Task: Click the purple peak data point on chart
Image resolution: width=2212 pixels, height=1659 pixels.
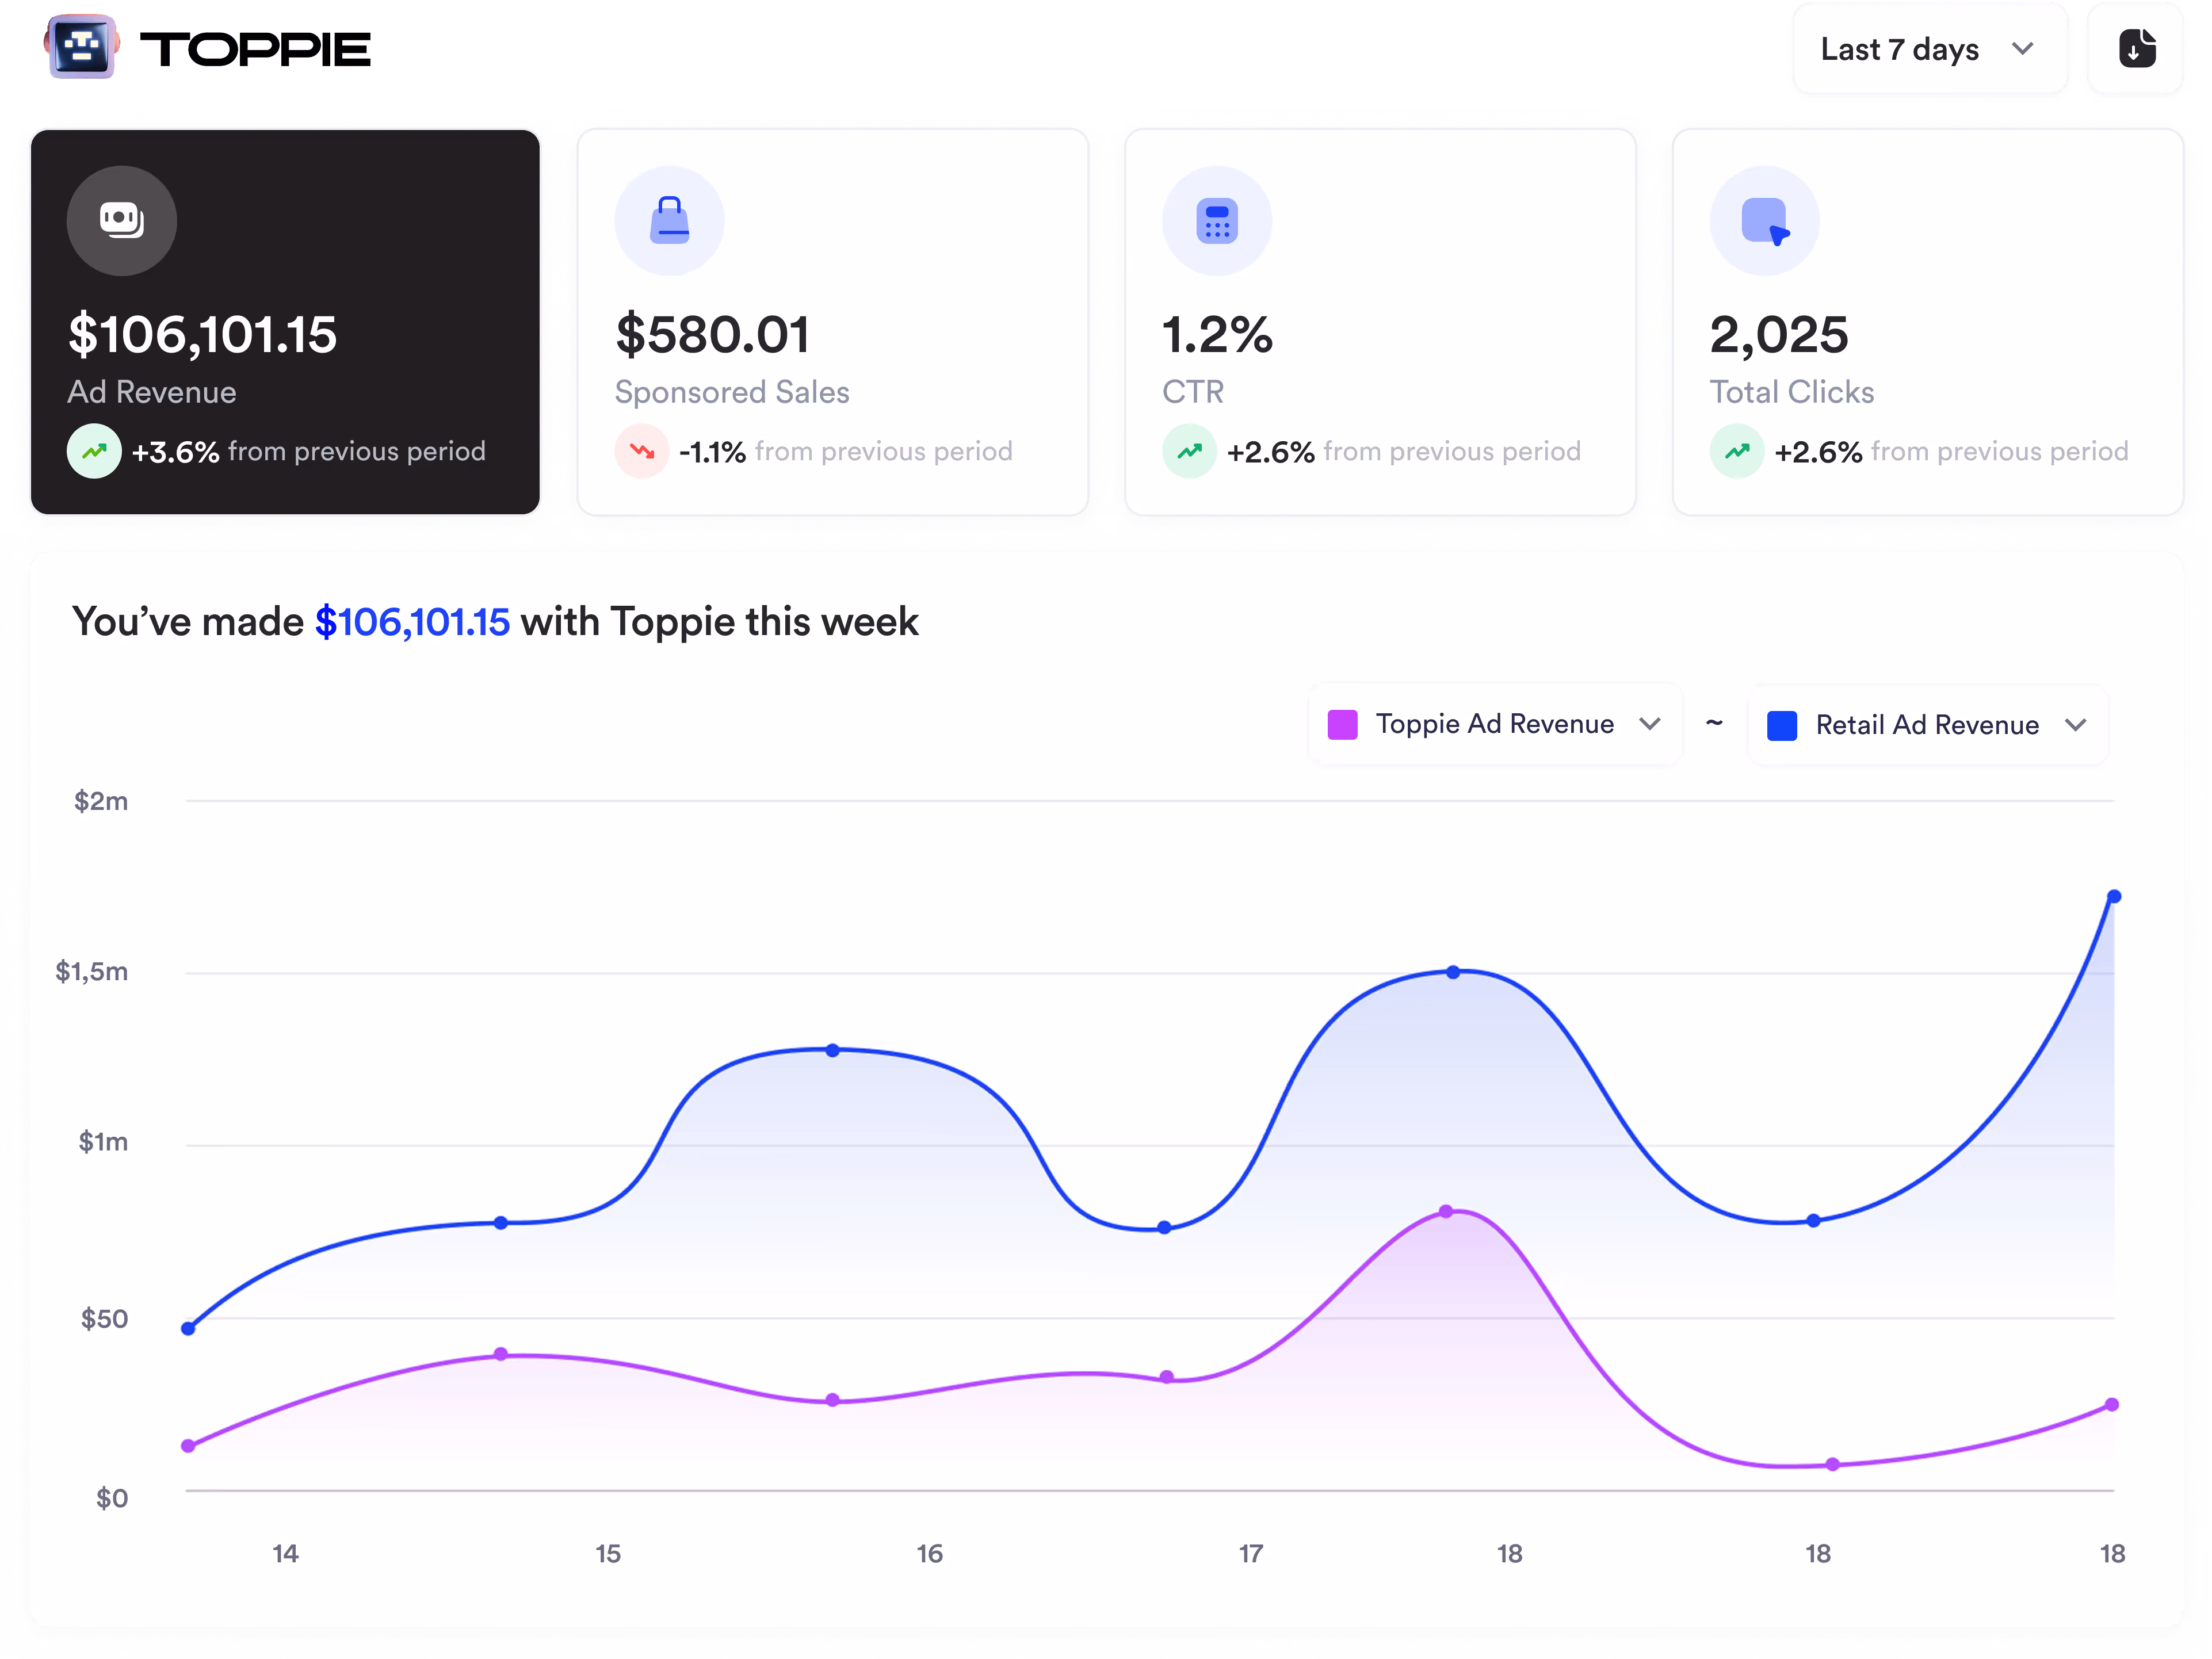Action: coord(1446,1212)
